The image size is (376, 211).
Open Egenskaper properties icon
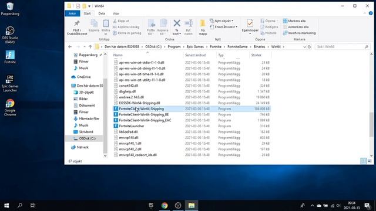click(x=250, y=23)
